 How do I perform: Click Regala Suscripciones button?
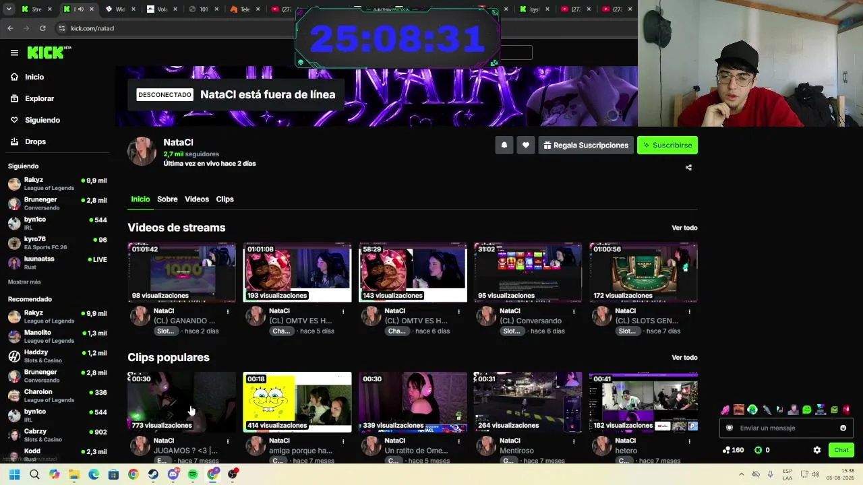coord(586,145)
